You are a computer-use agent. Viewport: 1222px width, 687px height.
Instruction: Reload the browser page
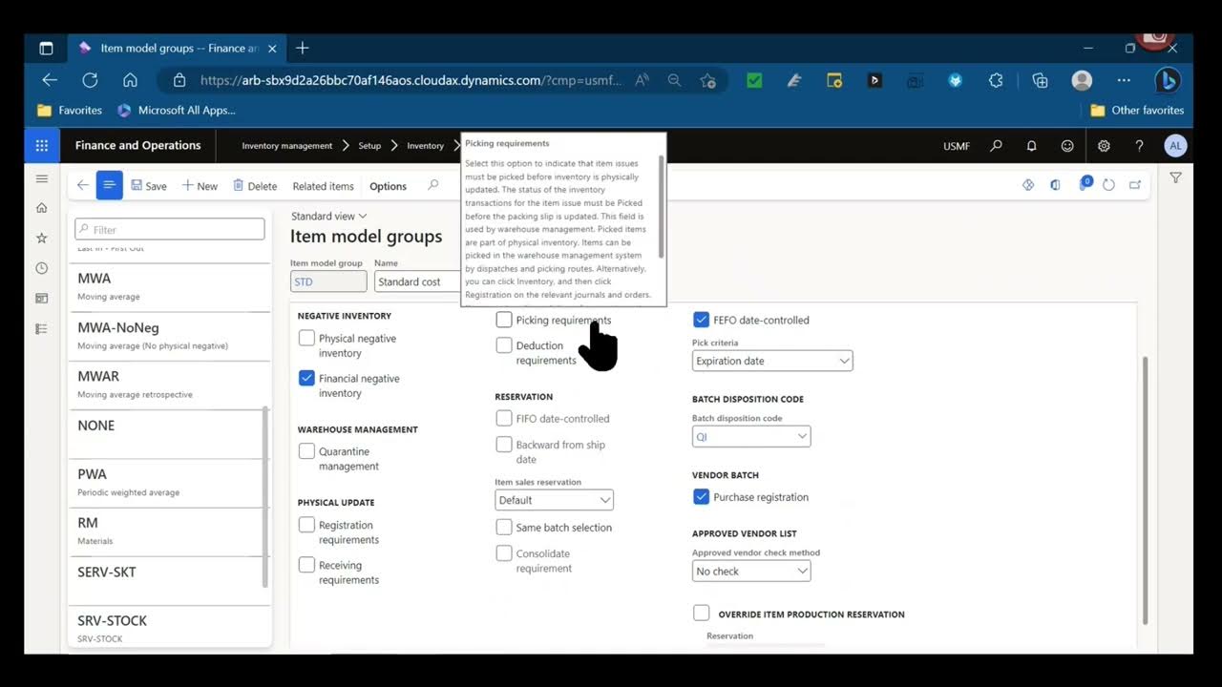[90, 80]
